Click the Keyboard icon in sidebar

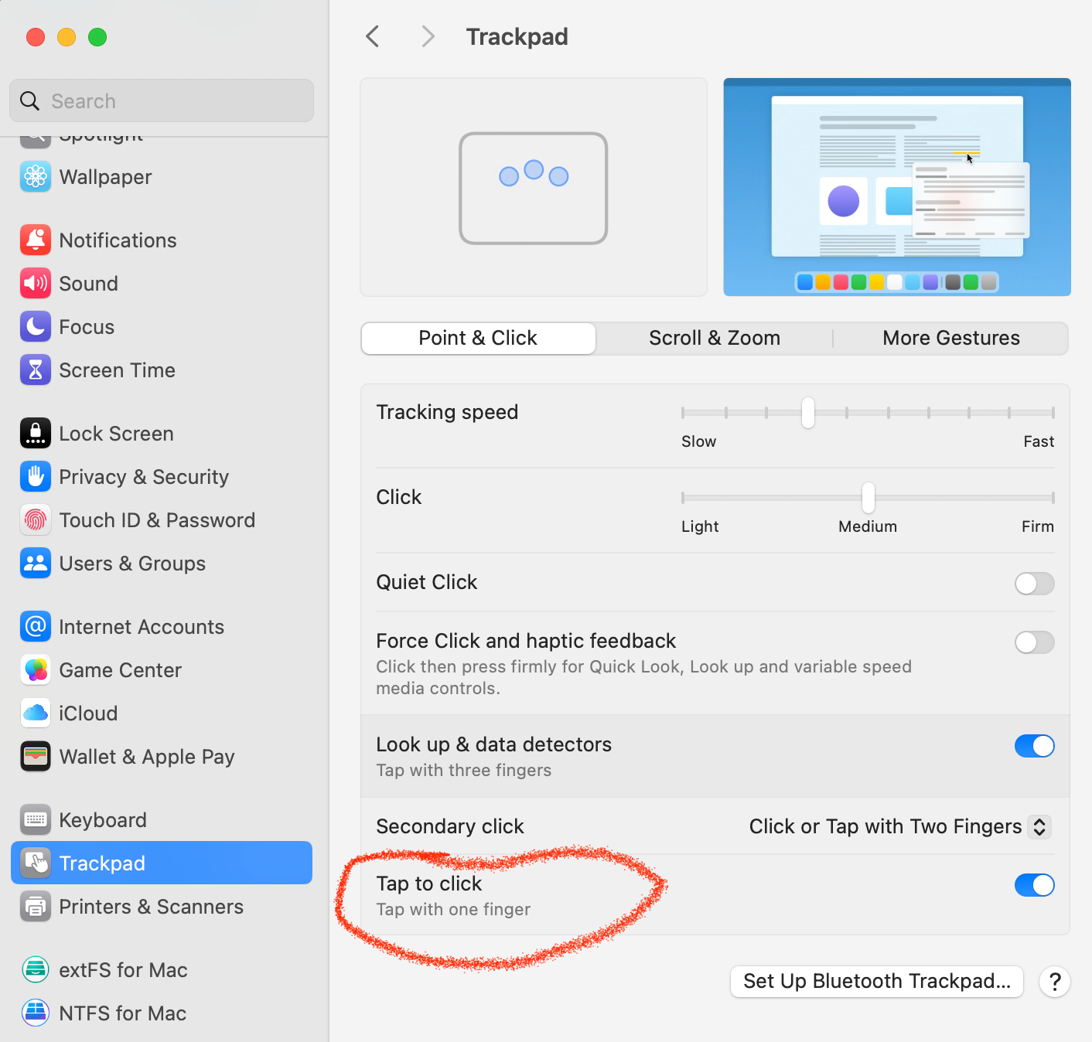pyautogui.click(x=36, y=820)
